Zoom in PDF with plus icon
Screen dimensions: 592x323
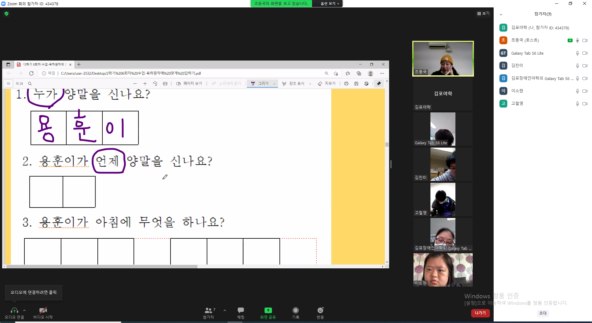pos(145,84)
